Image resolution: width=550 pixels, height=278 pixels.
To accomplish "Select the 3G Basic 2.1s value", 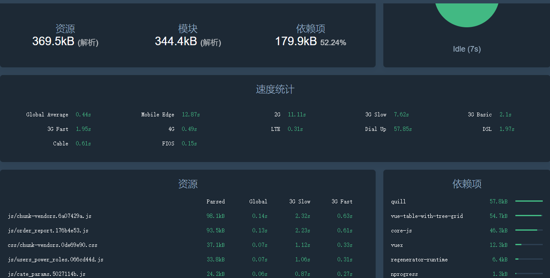I will [x=506, y=115].
